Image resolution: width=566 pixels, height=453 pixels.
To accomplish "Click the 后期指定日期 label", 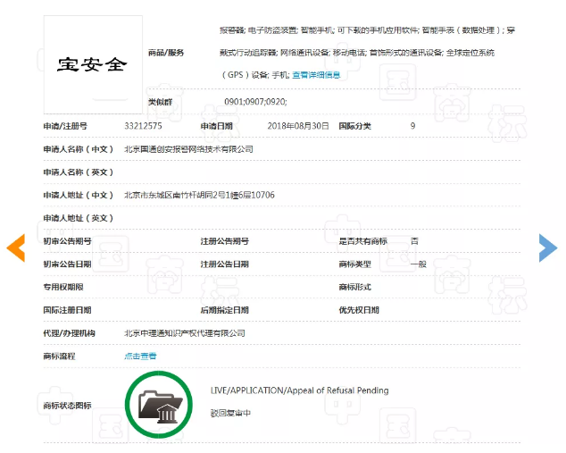I will point(224,310).
